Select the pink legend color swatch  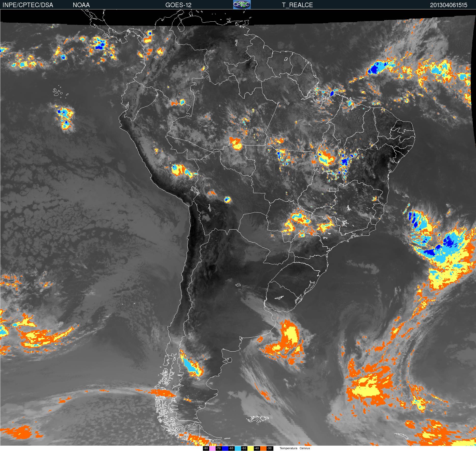[212, 448]
